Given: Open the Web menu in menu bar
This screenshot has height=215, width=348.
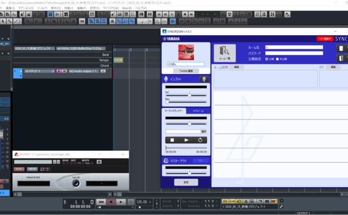Looking at the screenshot, I should tap(127, 8).
